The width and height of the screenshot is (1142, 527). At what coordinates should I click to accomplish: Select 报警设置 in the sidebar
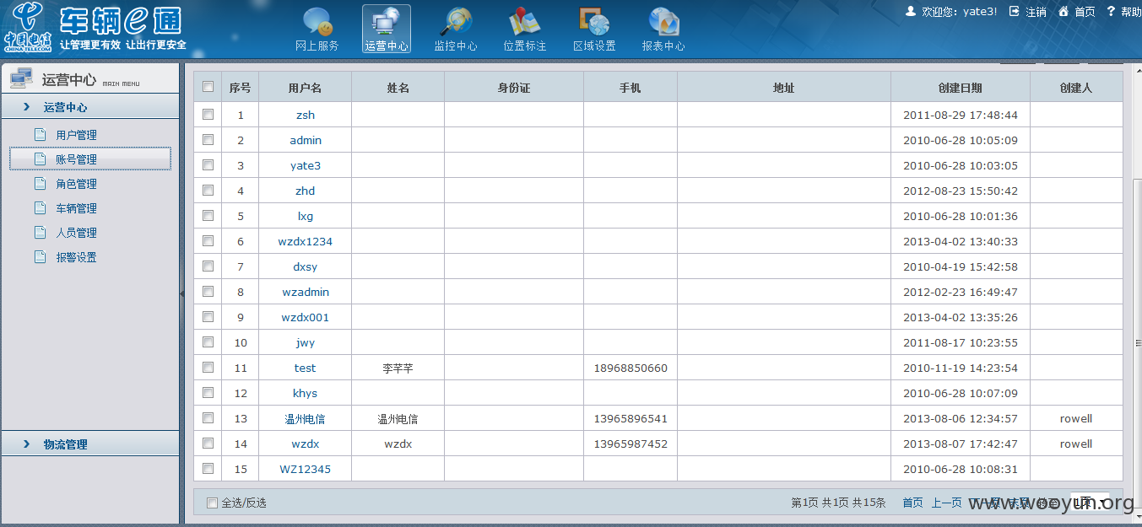coord(76,257)
